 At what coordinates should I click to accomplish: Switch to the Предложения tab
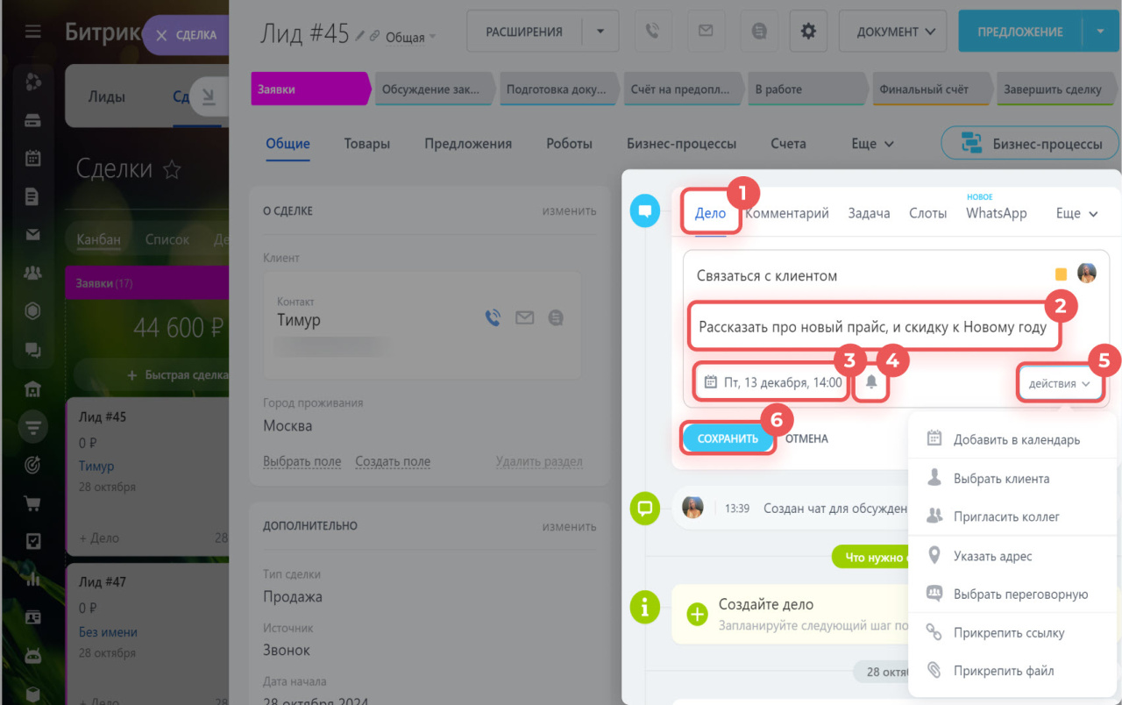(468, 144)
